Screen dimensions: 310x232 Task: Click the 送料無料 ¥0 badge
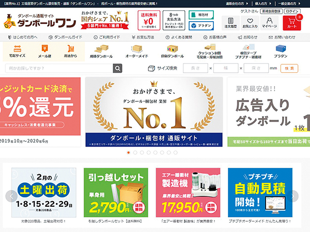pyautogui.click(x=149, y=21)
